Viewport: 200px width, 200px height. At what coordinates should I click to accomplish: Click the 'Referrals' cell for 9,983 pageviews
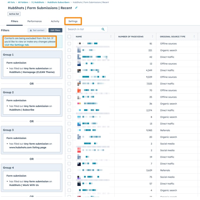point(165,130)
